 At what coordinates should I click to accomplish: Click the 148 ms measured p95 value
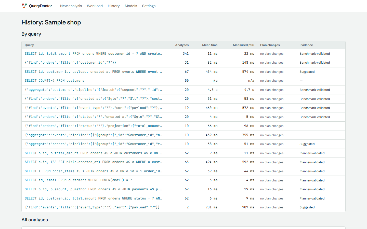(x=248, y=63)
